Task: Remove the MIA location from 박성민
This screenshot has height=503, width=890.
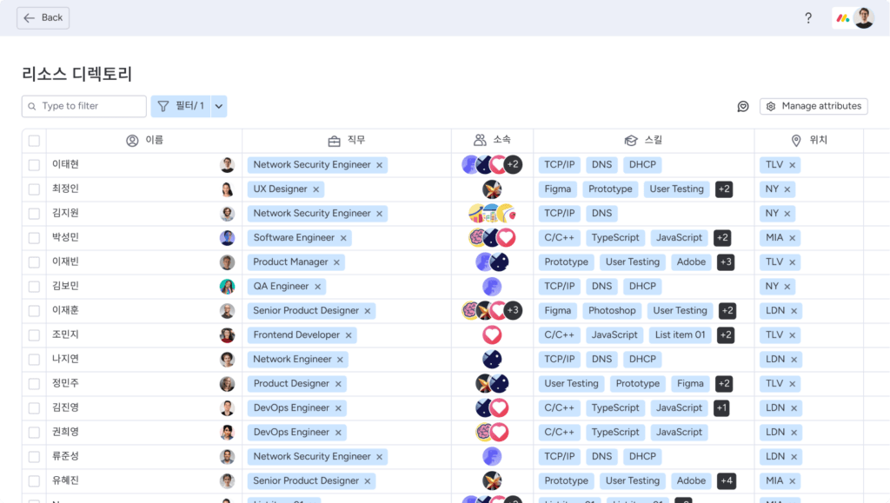Action: tap(793, 238)
